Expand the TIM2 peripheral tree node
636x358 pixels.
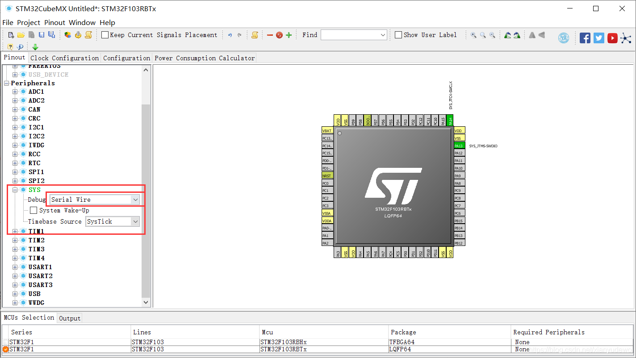tap(15, 240)
